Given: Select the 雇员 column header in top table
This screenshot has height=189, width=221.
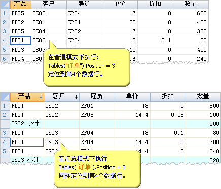Looking at the screenshot, I should pos(85,4).
